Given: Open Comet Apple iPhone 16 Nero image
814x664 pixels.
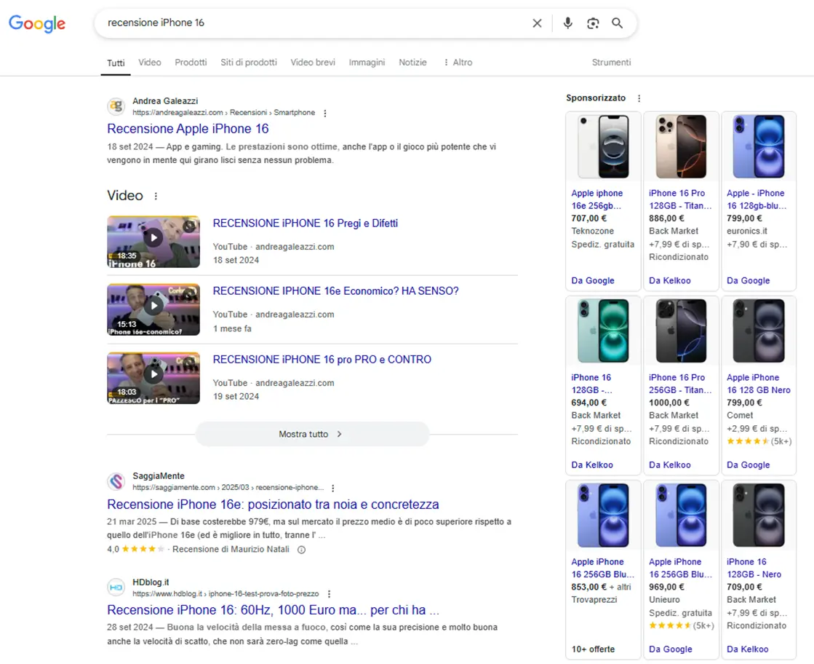Looking at the screenshot, I should pyautogui.click(x=759, y=331).
